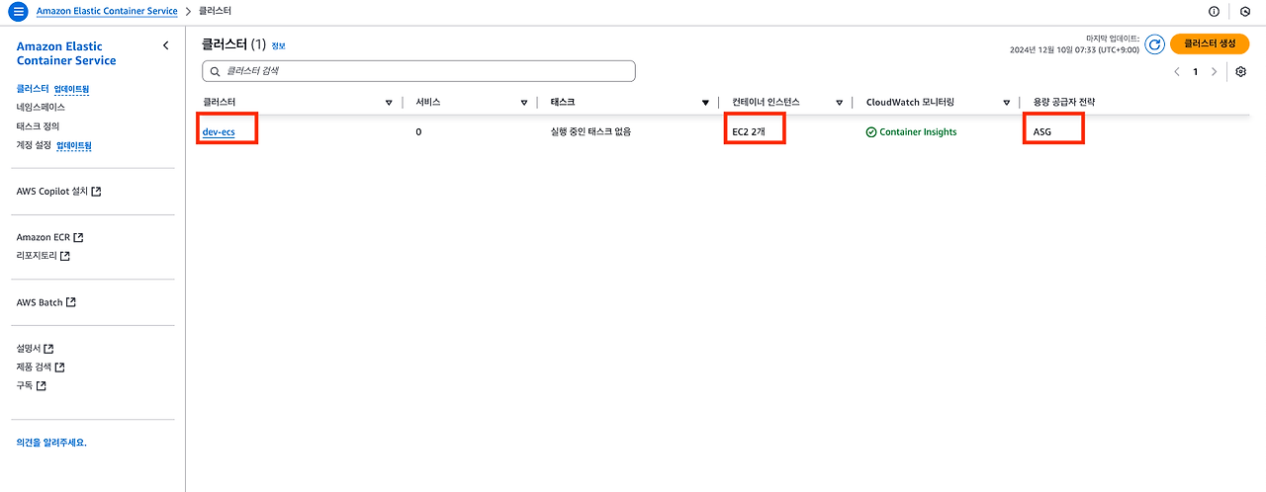This screenshot has height=492, width=1266.
Task: Click Container Insights green check icon
Action: point(871,131)
